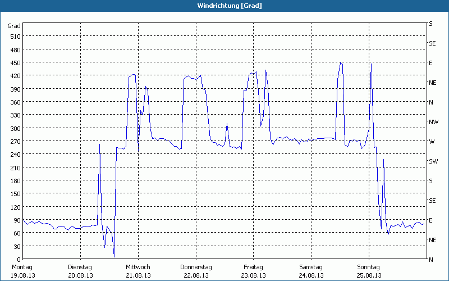Select the Donnerstag 22.08.13 date label
This screenshot has height=281, width=449.
(x=195, y=271)
